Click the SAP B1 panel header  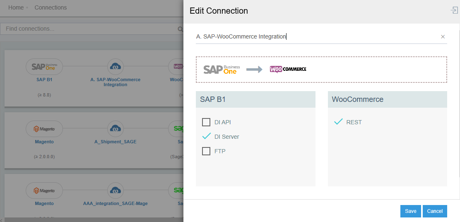coord(255,99)
